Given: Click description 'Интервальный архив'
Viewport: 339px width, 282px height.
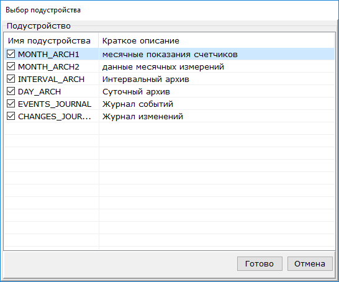Looking at the screenshot, I should click(146, 80).
